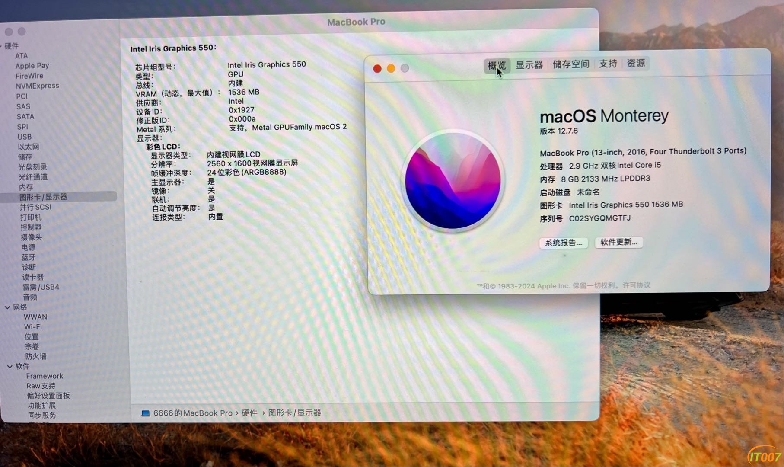Screen dimensions: 784x467
Task: Collapse the 硬件 section in sidebar
Action: coord(1,46)
